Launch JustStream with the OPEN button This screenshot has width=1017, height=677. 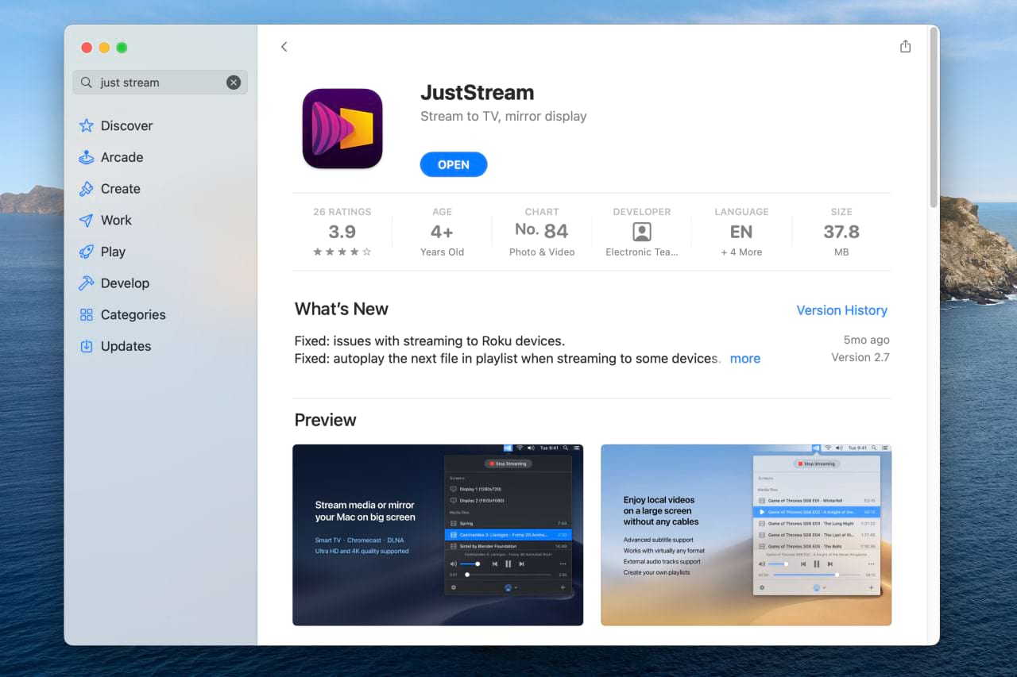(454, 164)
